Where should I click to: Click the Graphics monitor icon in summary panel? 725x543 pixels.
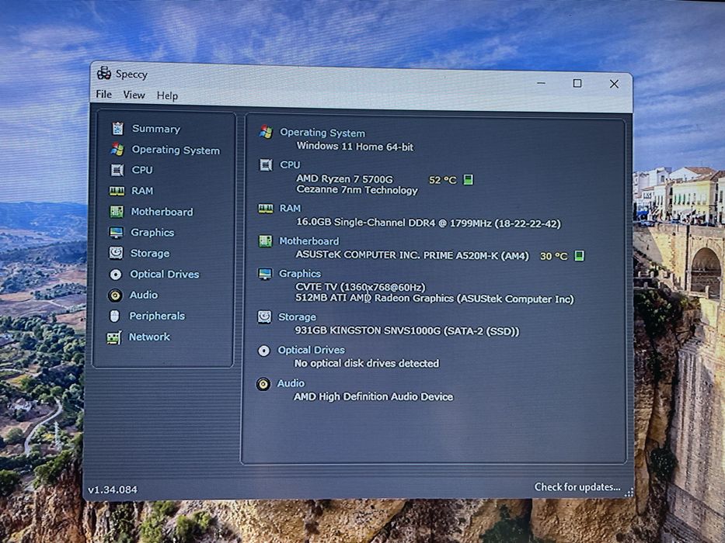coord(265,274)
